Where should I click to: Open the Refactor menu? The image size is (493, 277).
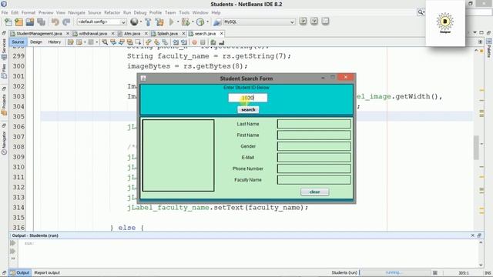pyautogui.click(x=112, y=12)
